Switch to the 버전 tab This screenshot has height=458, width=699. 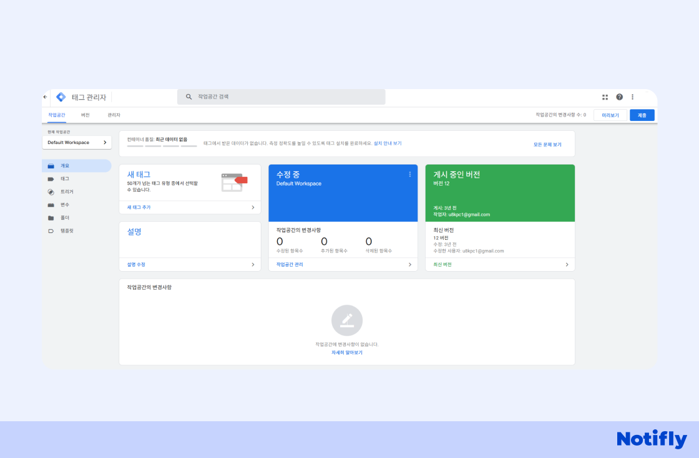click(x=86, y=115)
